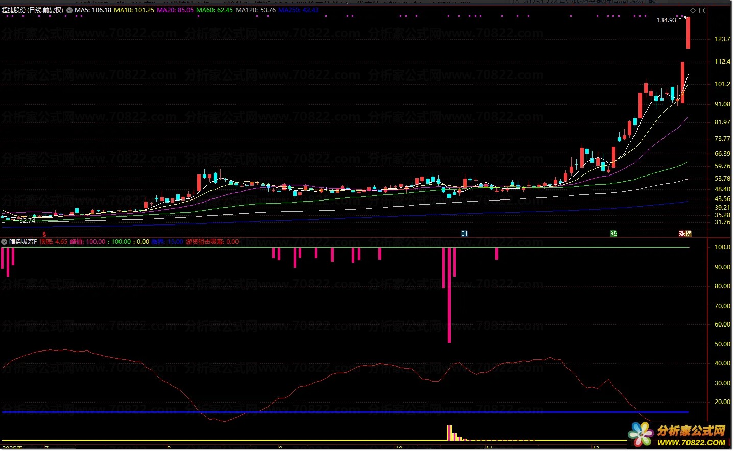
Task: Click the 减 event marker icon
Action: click(613, 234)
